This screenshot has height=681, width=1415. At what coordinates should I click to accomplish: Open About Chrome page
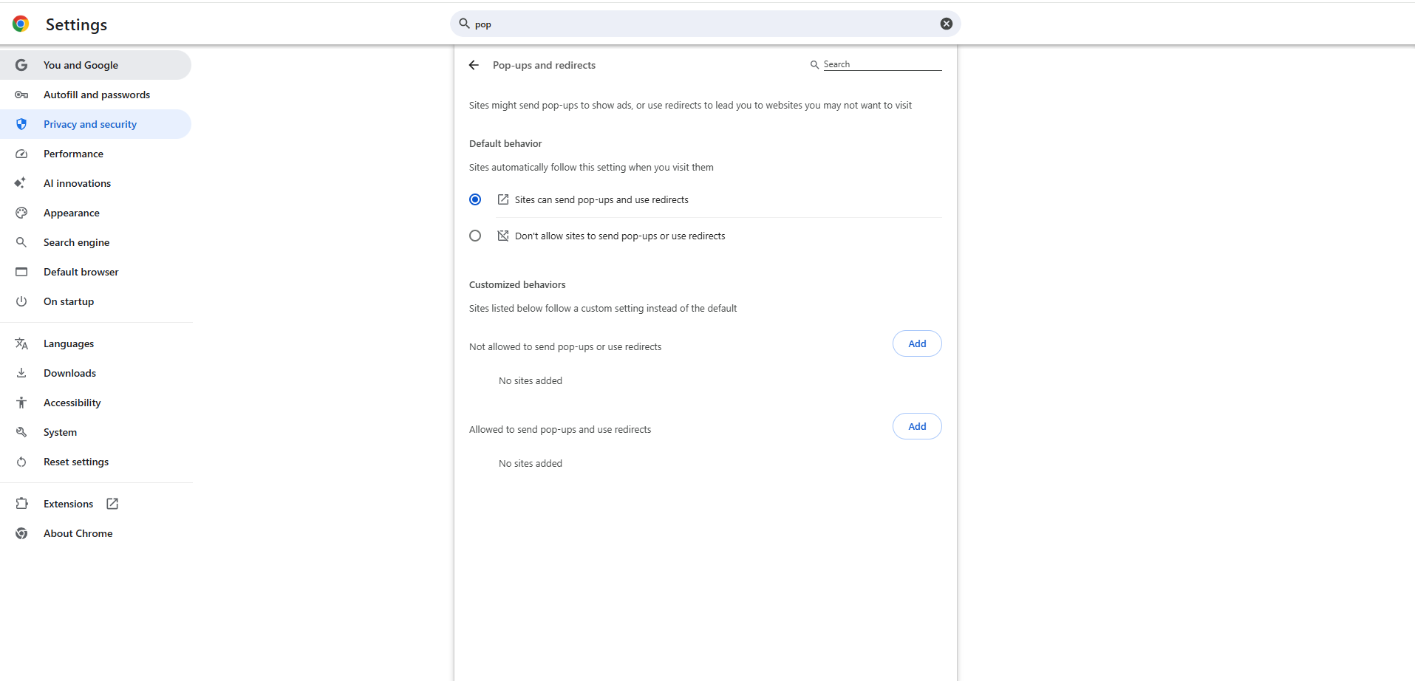[95, 533]
